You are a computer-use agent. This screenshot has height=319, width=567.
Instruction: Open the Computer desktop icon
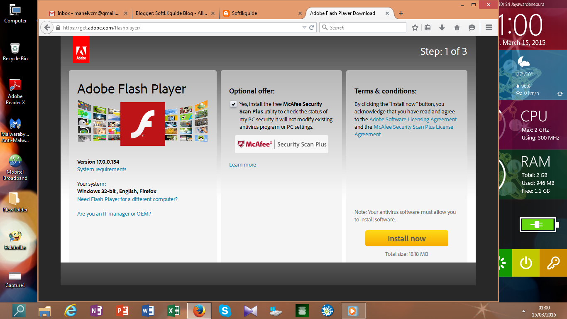click(x=15, y=14)
